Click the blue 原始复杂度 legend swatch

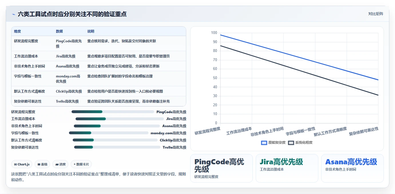(264, 143)
